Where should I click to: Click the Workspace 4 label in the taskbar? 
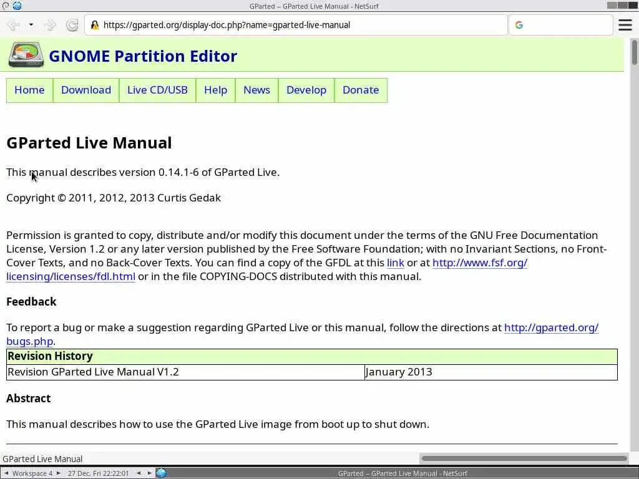[32, 473]
